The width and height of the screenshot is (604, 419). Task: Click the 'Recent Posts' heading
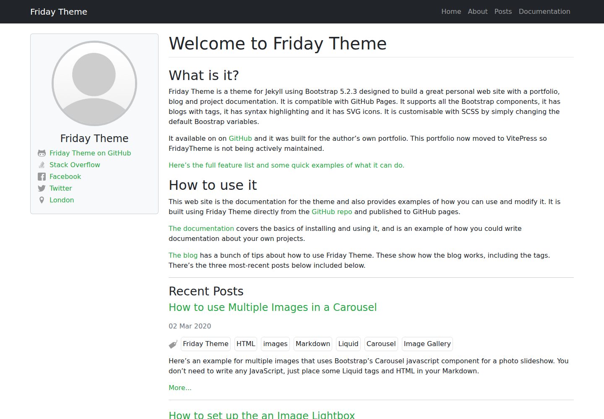(x=206, y=291)
